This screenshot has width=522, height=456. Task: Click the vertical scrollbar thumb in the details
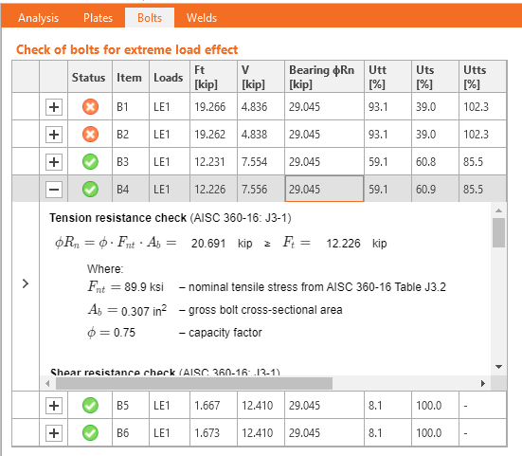tap(498, 232)
